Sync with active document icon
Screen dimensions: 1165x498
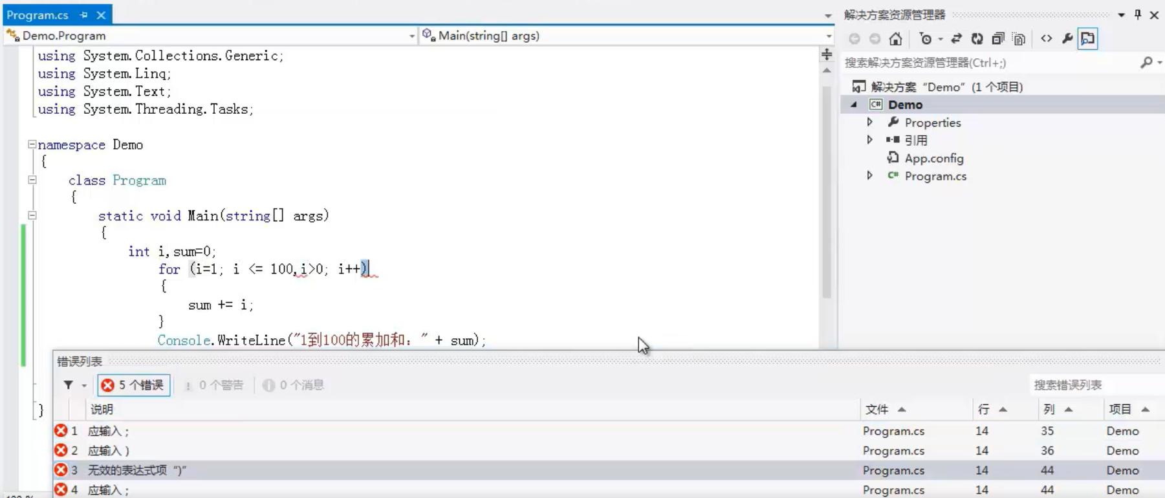956,39
